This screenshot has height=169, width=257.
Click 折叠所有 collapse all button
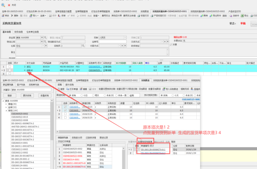click(45, 95)
